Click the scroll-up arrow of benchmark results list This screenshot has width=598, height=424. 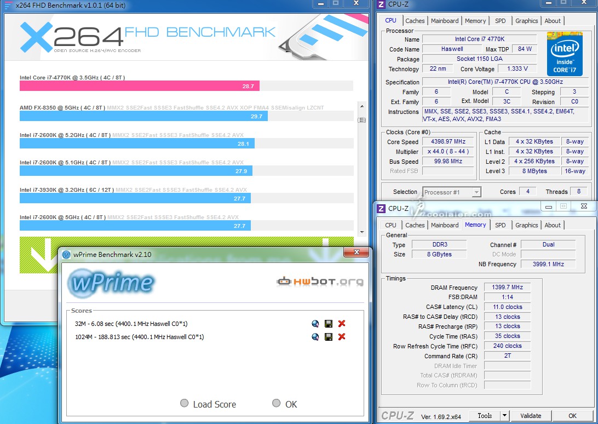[362, 106]
